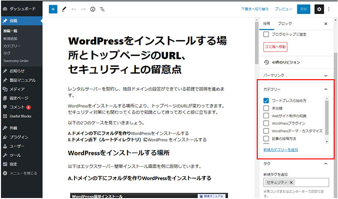Click the up arrow of category list scrollbar
This screenshot has height=199, width=338.
[x=327, y=99]
